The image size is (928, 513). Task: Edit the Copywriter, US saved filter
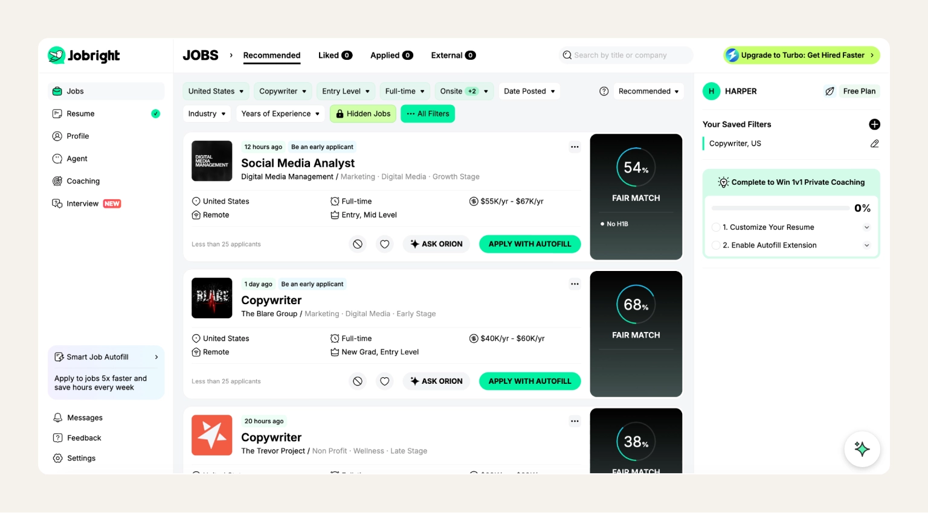click(x=874, y=144)
